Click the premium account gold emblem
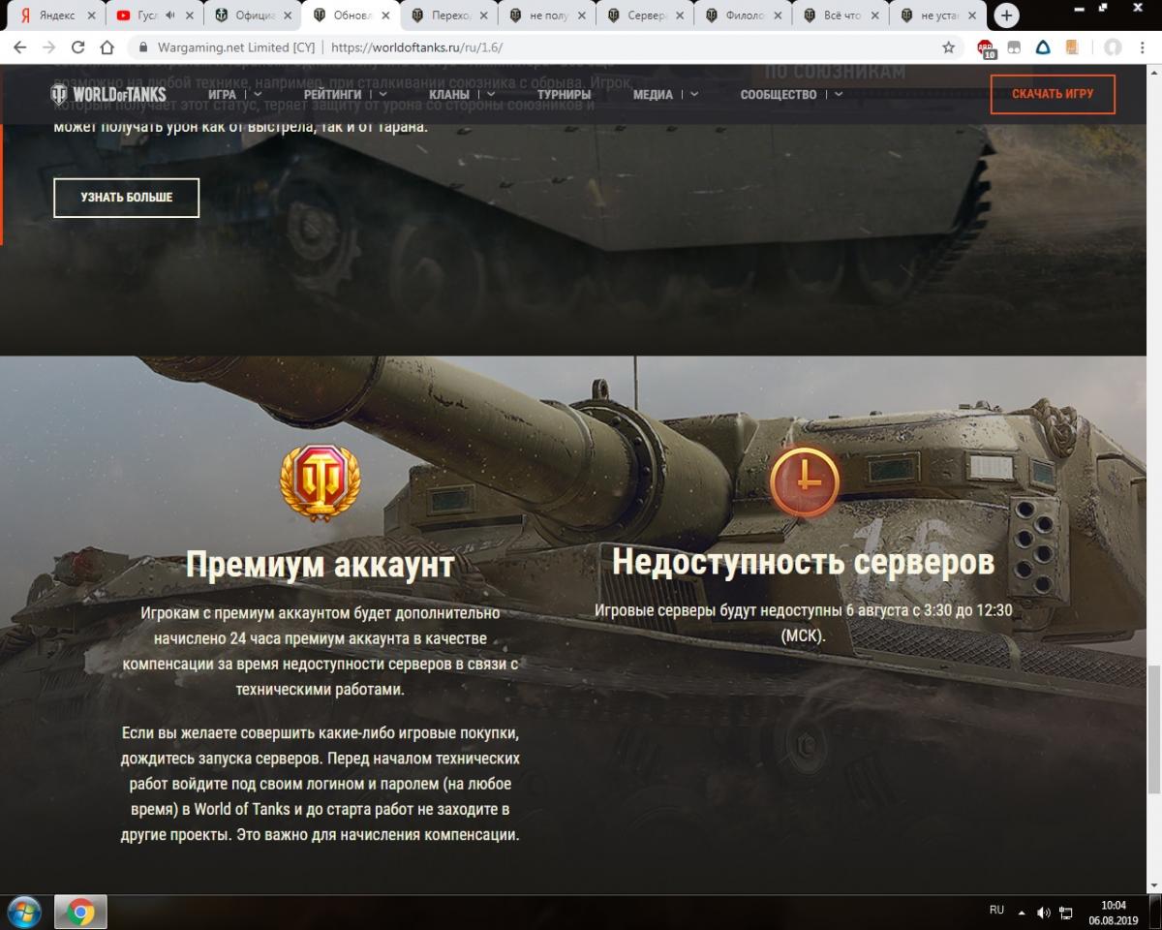The image size is (1162, 930). tap(318, 482)
